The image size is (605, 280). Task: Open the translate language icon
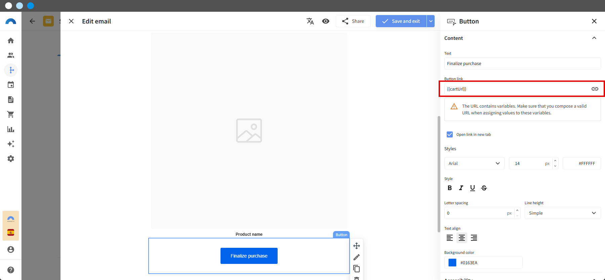[x=310, y=21]
